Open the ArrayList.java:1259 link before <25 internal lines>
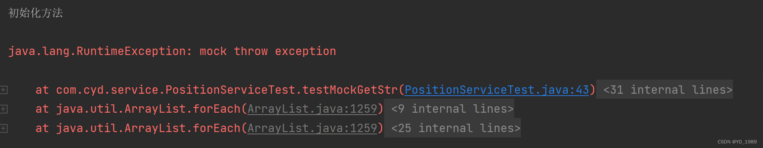This screenshot has width=763, height=148. (x=312, y=128)
